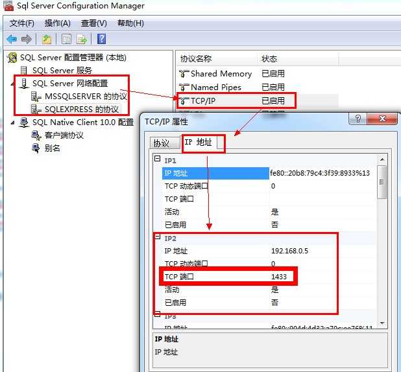
Task: Click the SQLEXPRESS 的协议 icon
Action: pos(36,110)
